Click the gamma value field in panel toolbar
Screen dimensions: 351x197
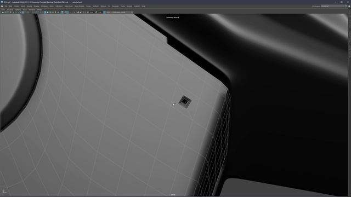click(100, 12)
